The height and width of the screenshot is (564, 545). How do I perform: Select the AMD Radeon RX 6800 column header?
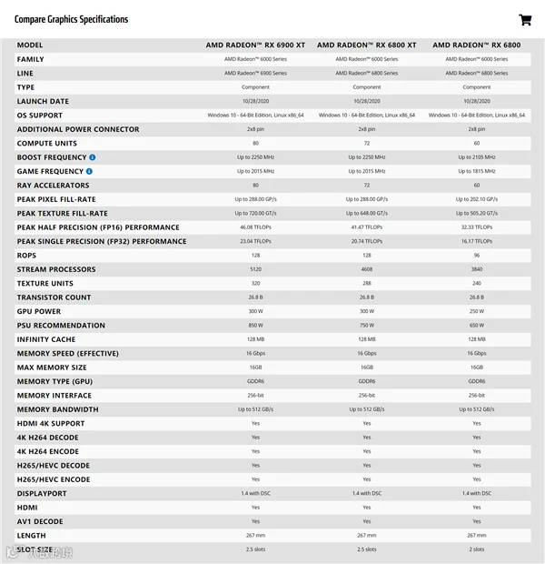(x=476, y=45)
